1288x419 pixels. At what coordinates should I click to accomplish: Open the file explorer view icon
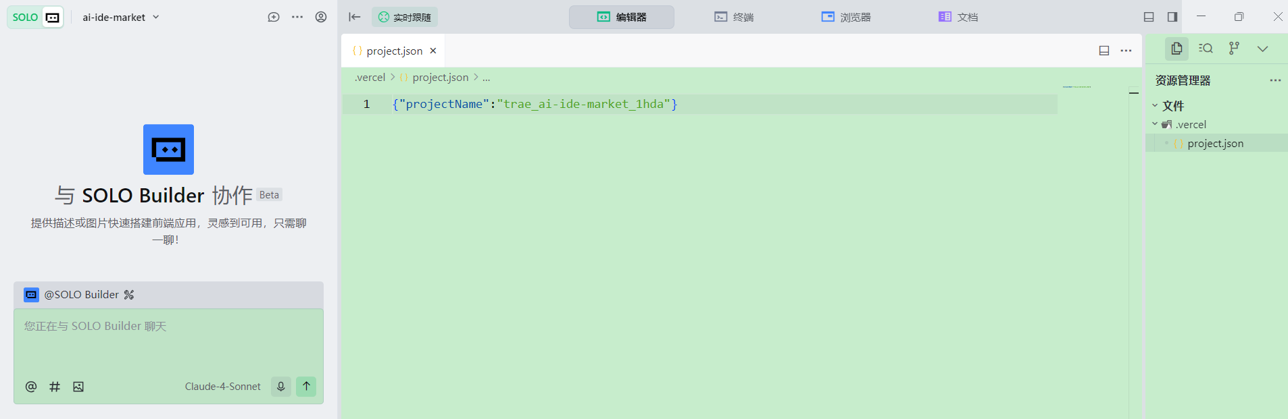pos(1176,49)
